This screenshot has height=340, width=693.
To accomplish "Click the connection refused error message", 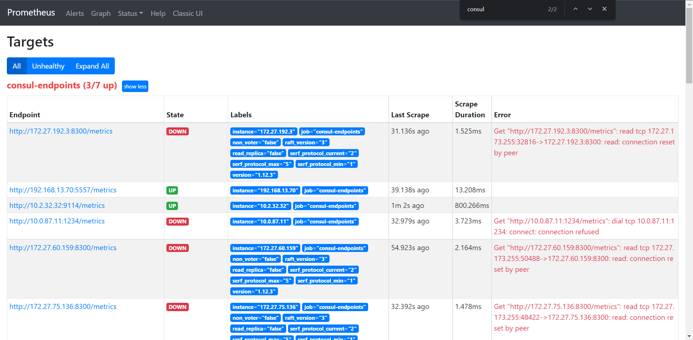I will click(x=584, y=226).
